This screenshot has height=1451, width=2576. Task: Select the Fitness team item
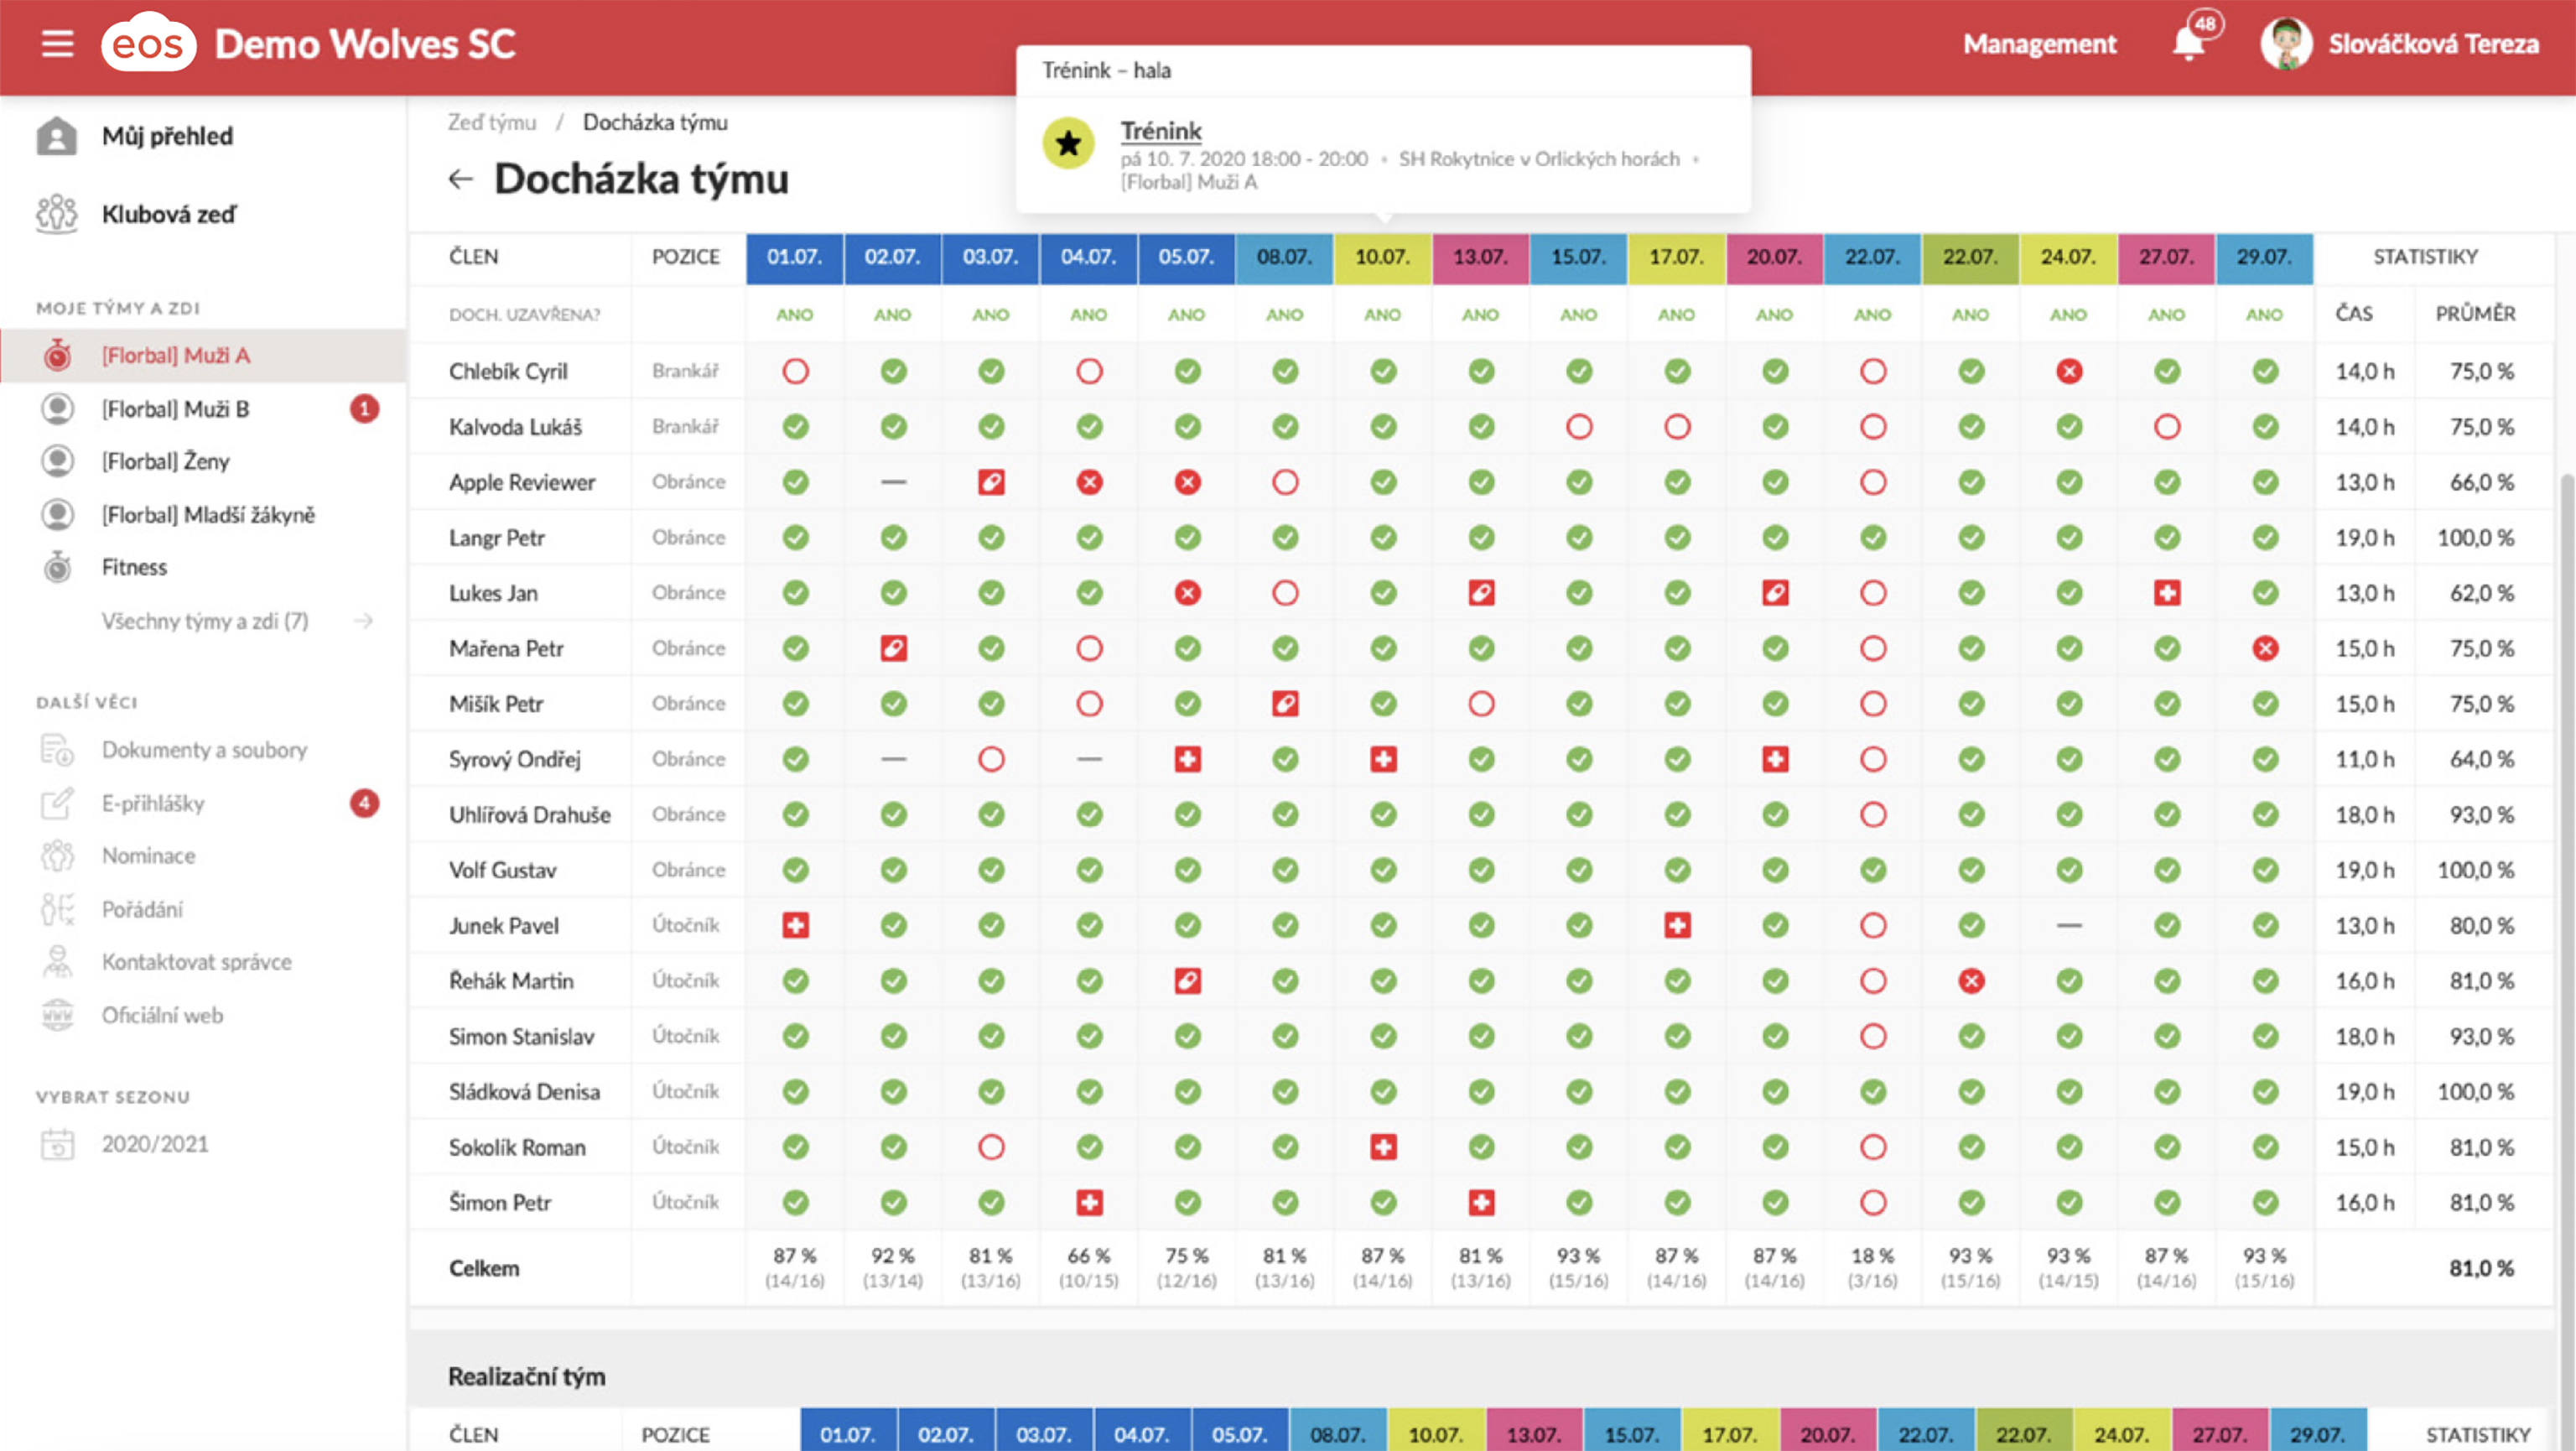point(134,567)
